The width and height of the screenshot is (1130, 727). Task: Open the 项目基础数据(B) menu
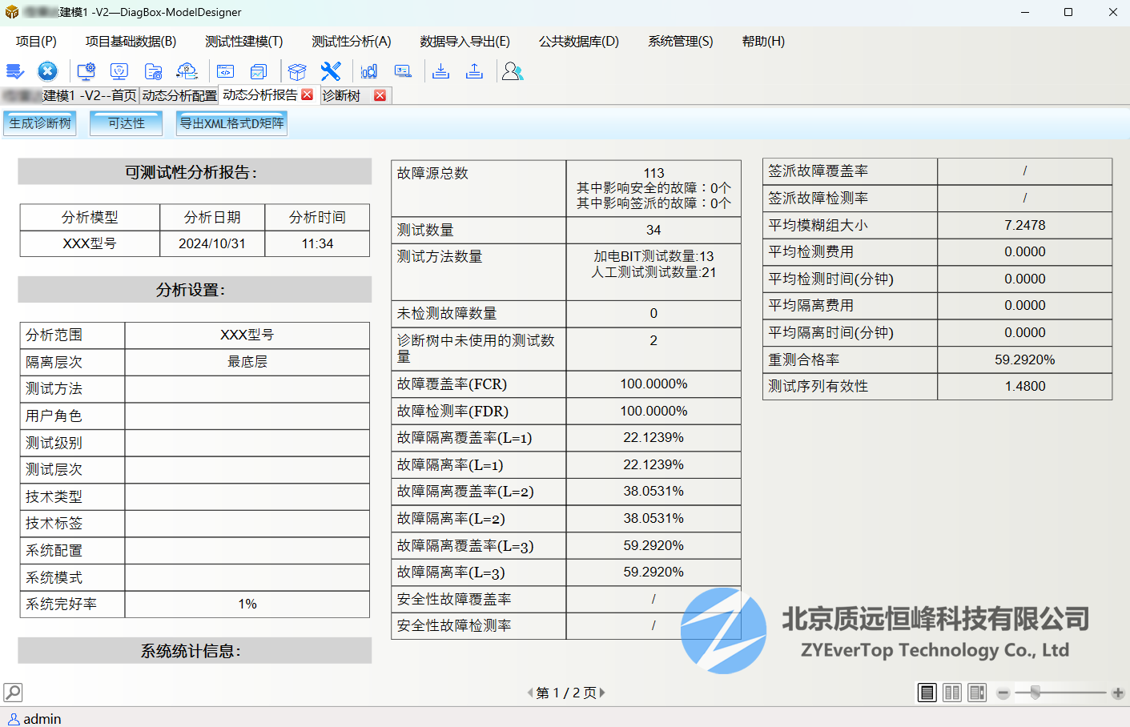131,41
